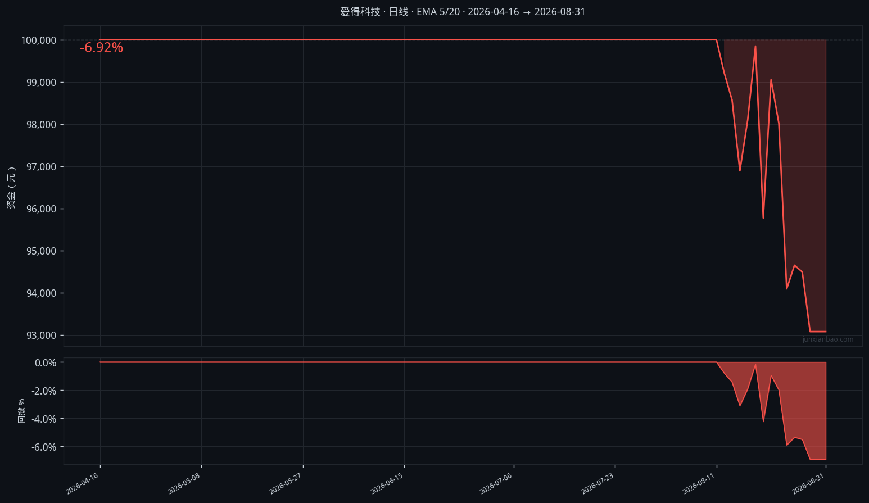869x503 pixels.
Task: Click the 93,000 y-axis tick label
Action: pyautogui.click(x=42, y=336)
